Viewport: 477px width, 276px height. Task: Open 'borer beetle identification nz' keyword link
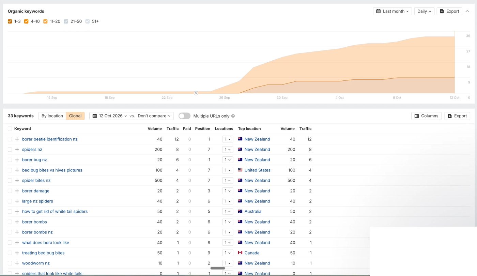point(50,139)
